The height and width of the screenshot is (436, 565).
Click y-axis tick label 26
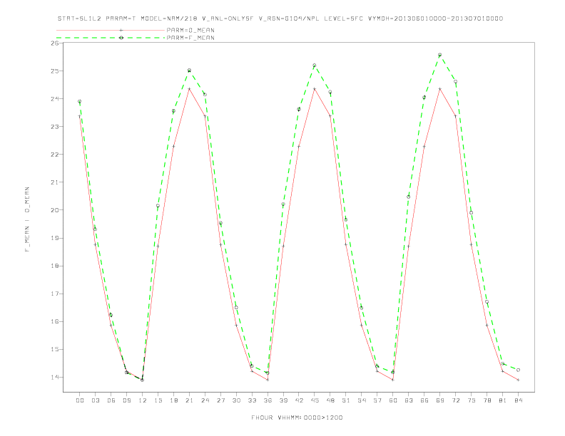coord(55,43)
